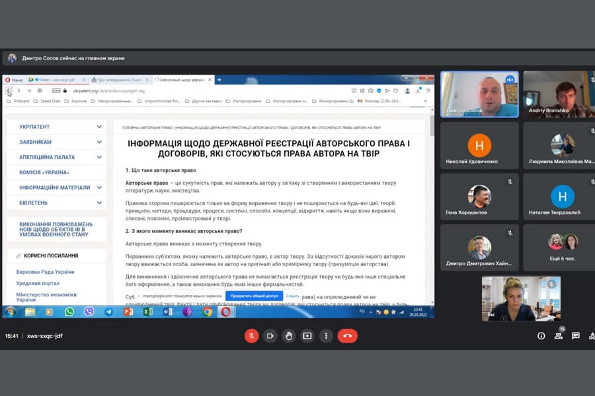Expand the ІНФОРМАЦІЙНІ МАТЕРІАЛИ section

coord(99,187)
